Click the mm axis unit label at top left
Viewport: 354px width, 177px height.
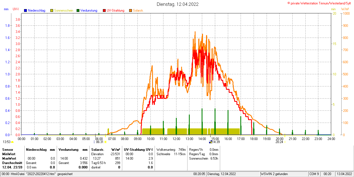point(6,9)
